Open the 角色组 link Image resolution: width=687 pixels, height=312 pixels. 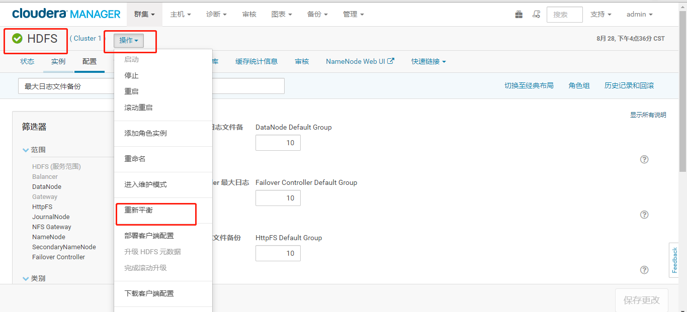pyautogui.click(x=579, y=85)
